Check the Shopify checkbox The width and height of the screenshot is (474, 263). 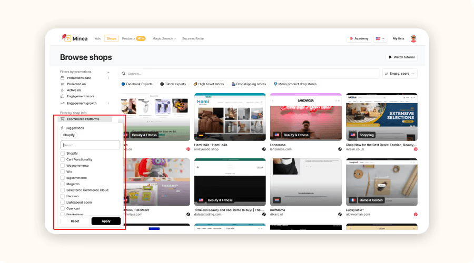click(x=63, y=154)
